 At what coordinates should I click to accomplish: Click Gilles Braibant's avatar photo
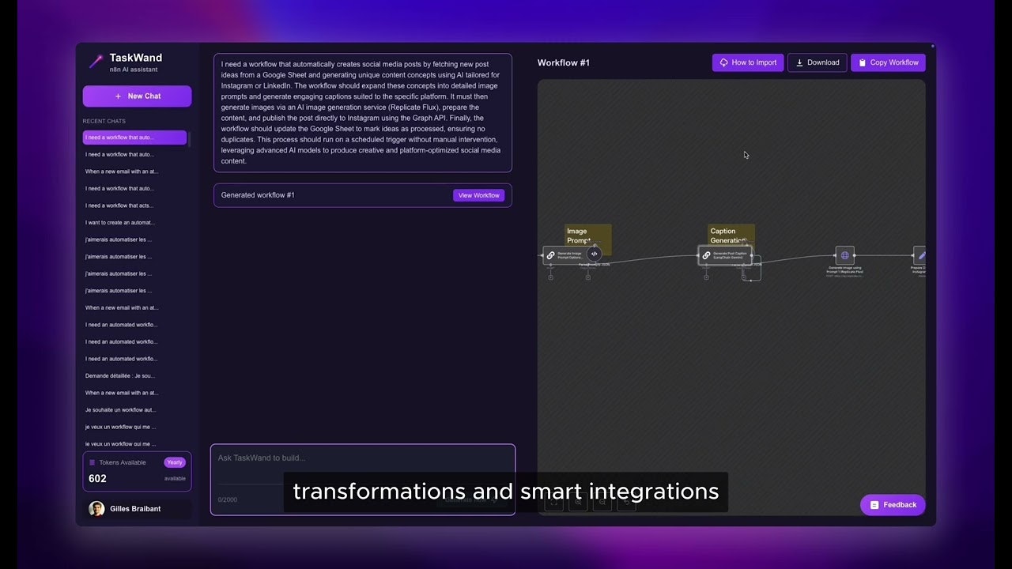point(96,509)
